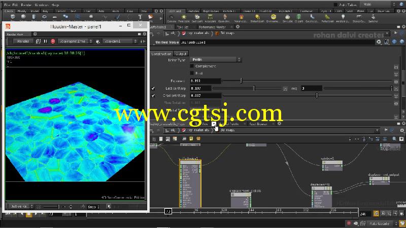Click the Lattice Warp value field
Image resolution: width=406 pixels, height=228 pixels.
click(x=200, y=88)
